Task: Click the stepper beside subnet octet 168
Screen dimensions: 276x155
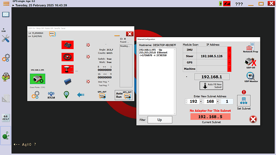Action: [x=203, y=101]
